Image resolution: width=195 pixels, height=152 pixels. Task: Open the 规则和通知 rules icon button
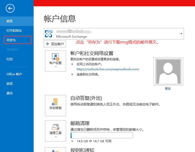click(x=56, y=150)
